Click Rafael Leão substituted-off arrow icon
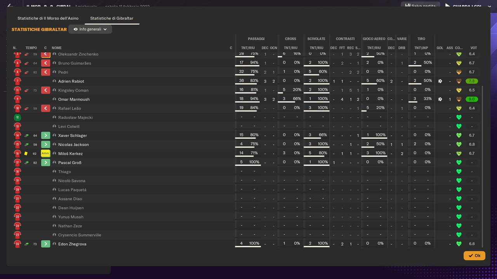 [45, 108]
